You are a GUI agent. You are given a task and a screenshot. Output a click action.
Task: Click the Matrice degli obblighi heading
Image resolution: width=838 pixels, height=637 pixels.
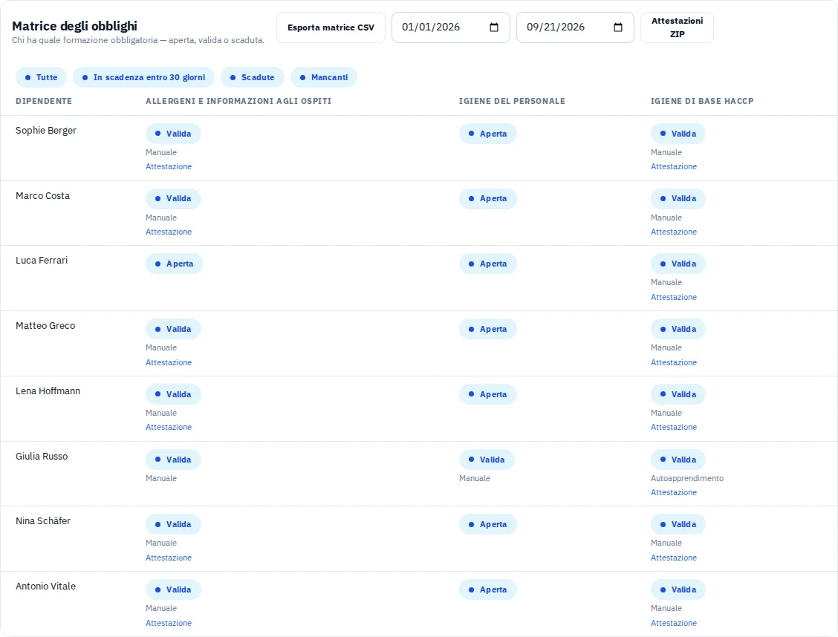[x=75, y=26]
